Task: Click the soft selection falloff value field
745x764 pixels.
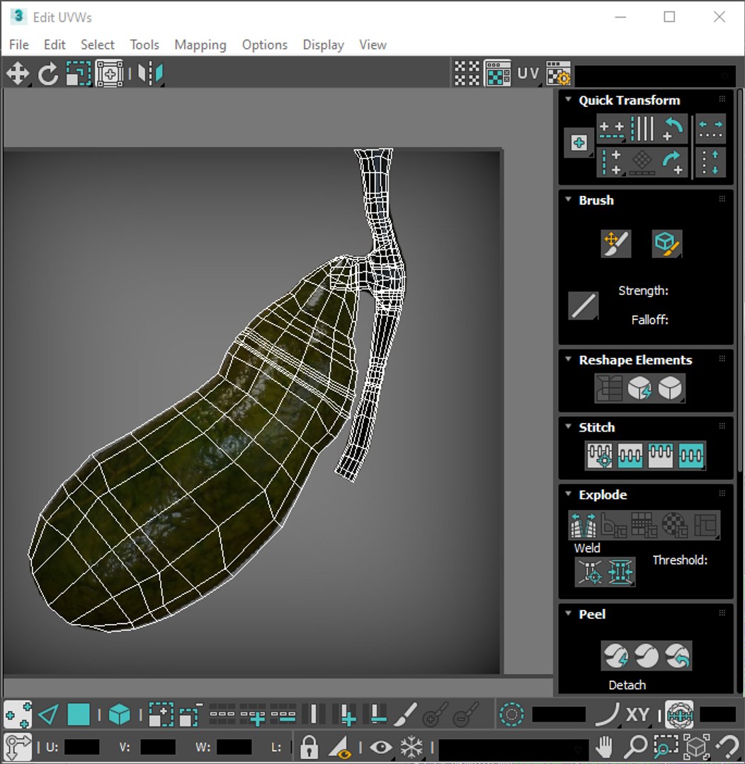Action: [x=559, y=714]
